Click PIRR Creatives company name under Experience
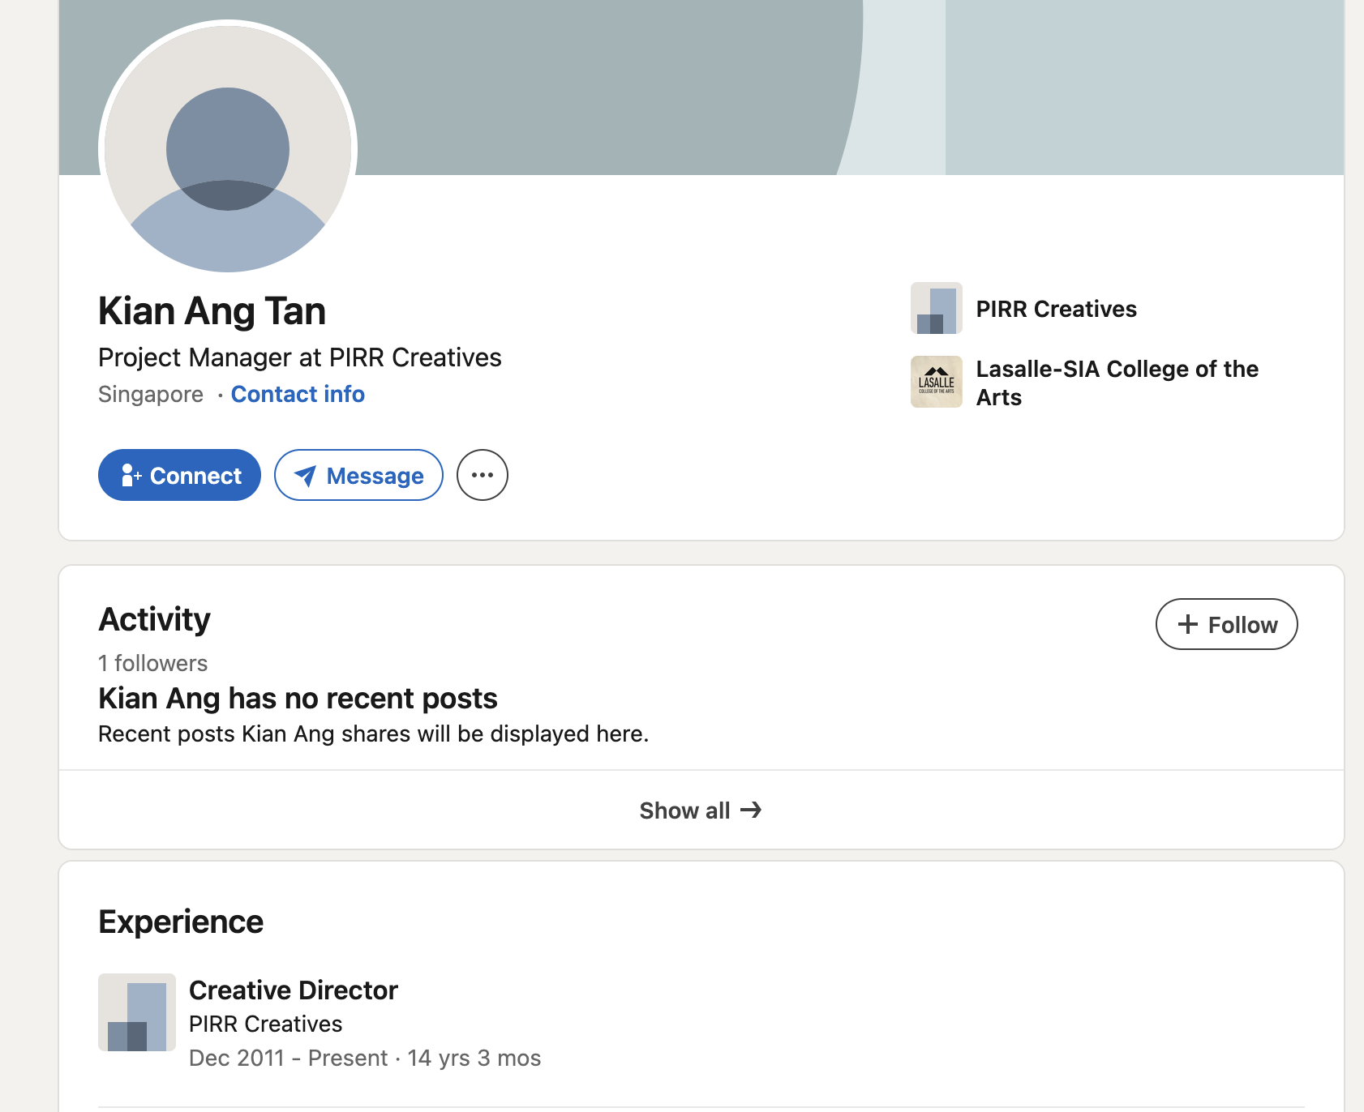This screenshot has height=1112, width=1364. pyautogui.click(x=265, y=1024)
